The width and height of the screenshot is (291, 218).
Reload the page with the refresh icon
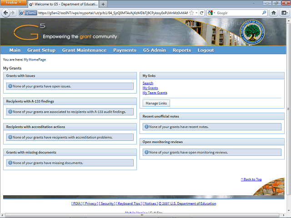[201, 13]
